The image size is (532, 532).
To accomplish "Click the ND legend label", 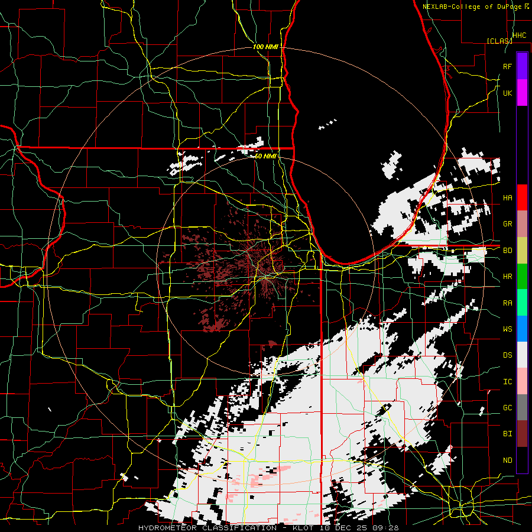I will click(x=507, y=460).
